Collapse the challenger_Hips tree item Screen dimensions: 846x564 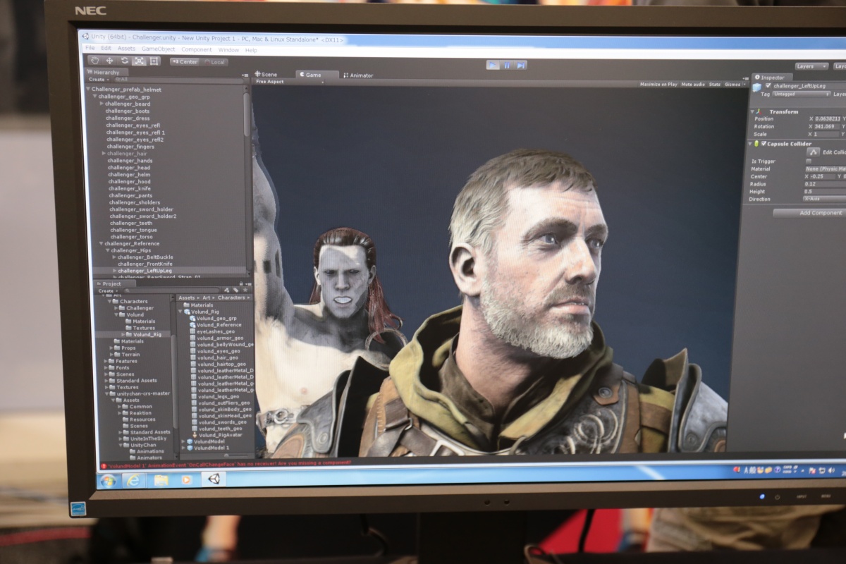[x=108, y=250]
